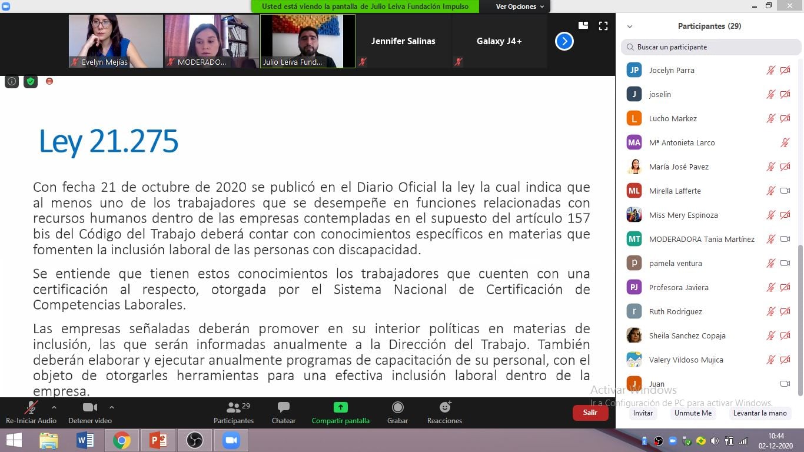The image size is (804, 452).
Task: Show next video thumbnails arrow
Action: click(564, 41)
